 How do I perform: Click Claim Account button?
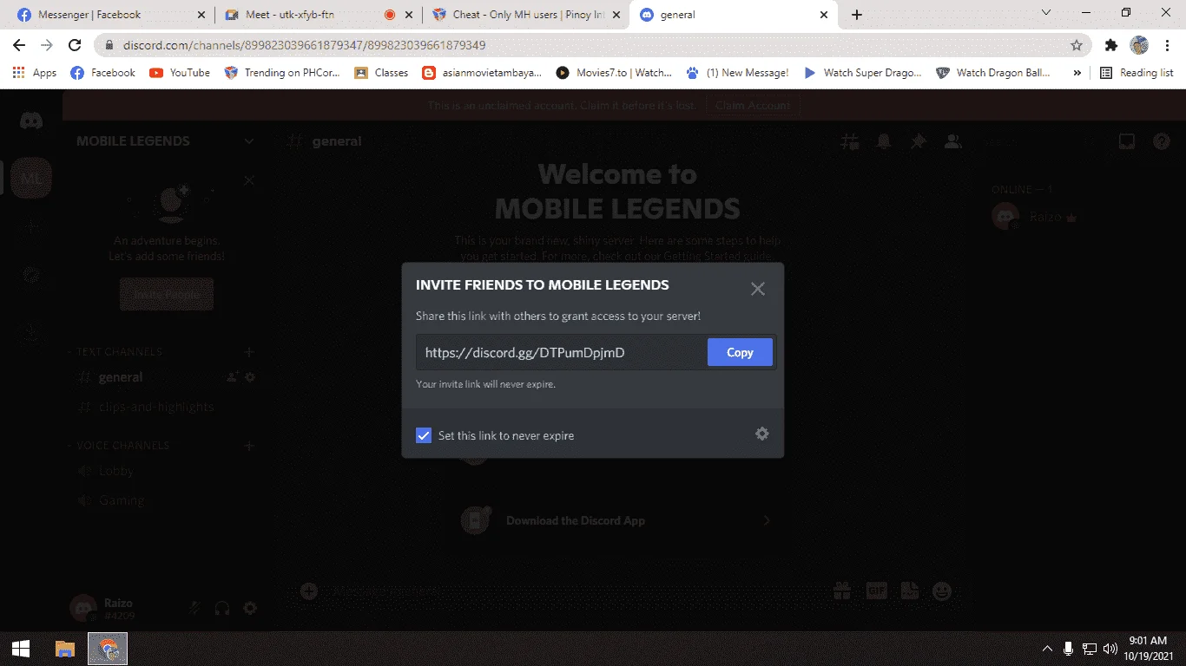[x=753, y=106]
